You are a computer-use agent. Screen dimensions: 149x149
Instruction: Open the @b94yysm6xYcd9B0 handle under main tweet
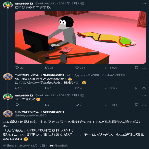coord(31,115)
